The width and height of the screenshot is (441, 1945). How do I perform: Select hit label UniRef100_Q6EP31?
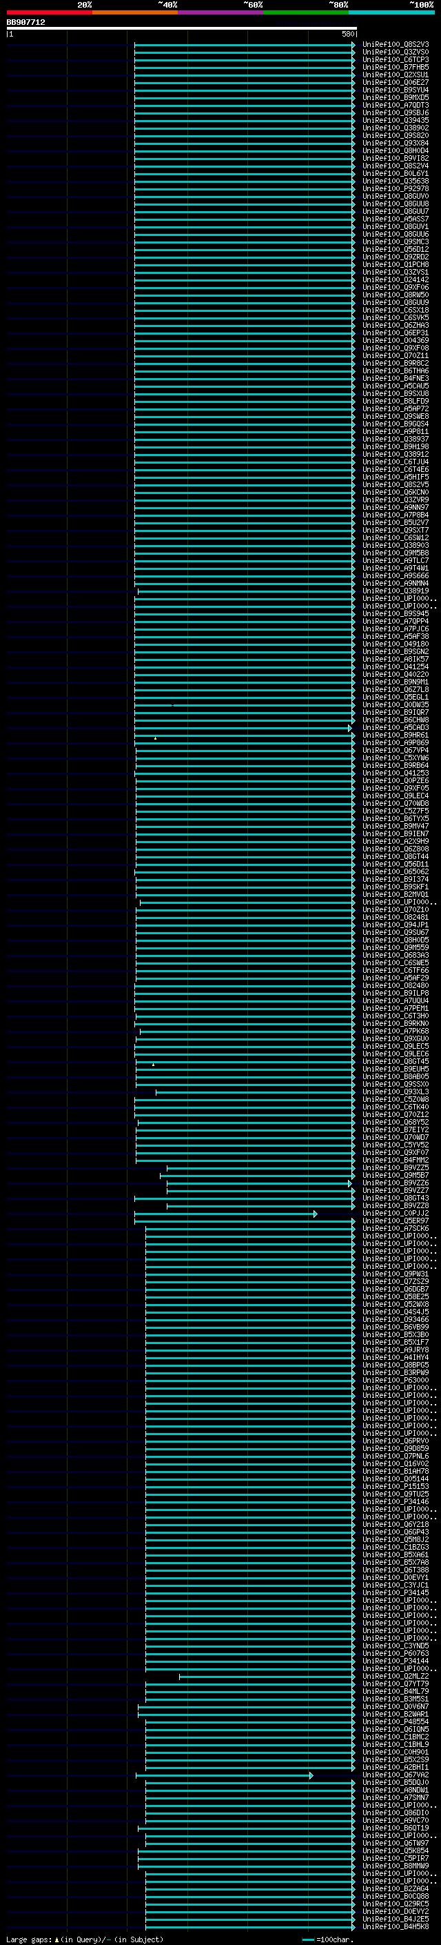pos(396,333)
